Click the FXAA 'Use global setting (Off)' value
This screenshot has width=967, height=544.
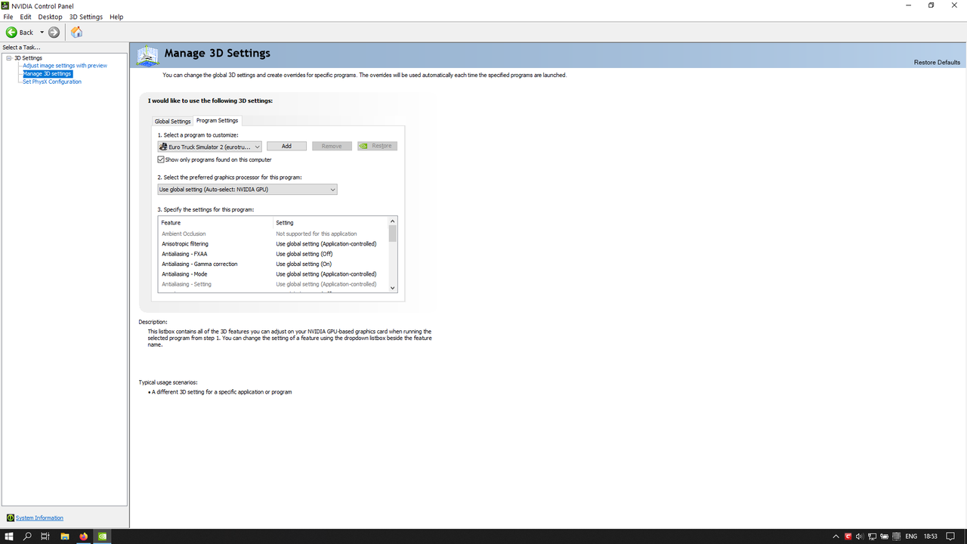[x=304, y=254]
